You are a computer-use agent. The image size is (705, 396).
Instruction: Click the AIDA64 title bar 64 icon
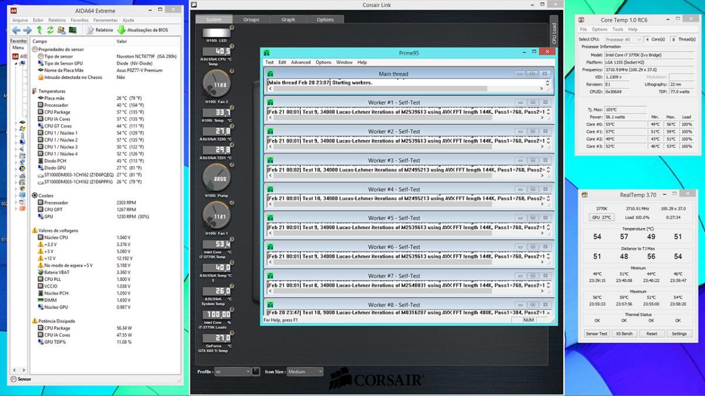14,10
